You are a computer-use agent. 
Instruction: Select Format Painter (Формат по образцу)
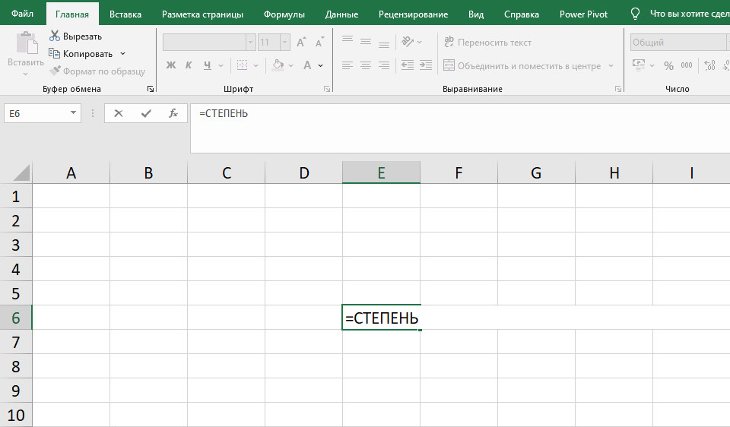click(98, 71)
